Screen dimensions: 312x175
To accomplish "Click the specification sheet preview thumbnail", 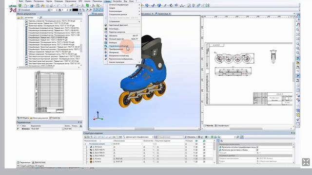I will (x=49, y=92).
